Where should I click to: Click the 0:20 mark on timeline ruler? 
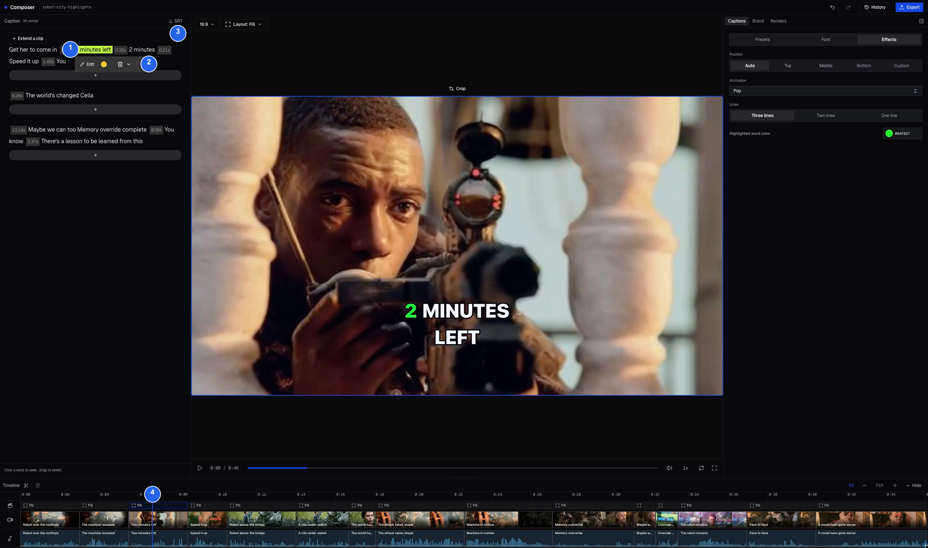tap(419, 495)
